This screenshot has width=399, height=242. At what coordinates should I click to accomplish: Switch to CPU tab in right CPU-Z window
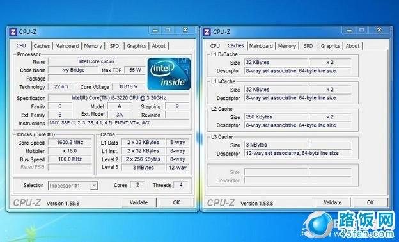pyautogui.click(x=215, y=46)
